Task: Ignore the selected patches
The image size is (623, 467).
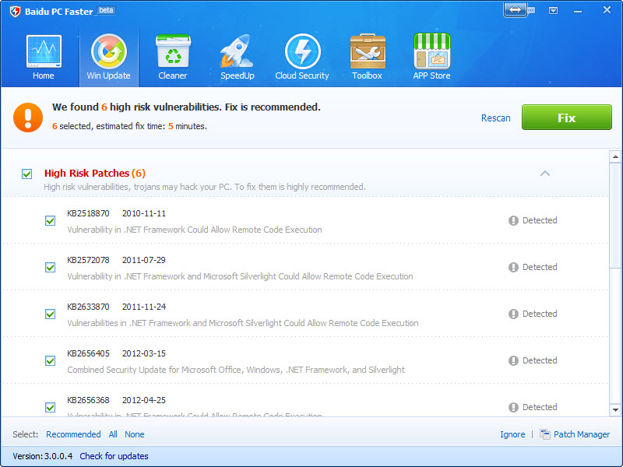Action: pyautogui.click(x=512, y=434)
